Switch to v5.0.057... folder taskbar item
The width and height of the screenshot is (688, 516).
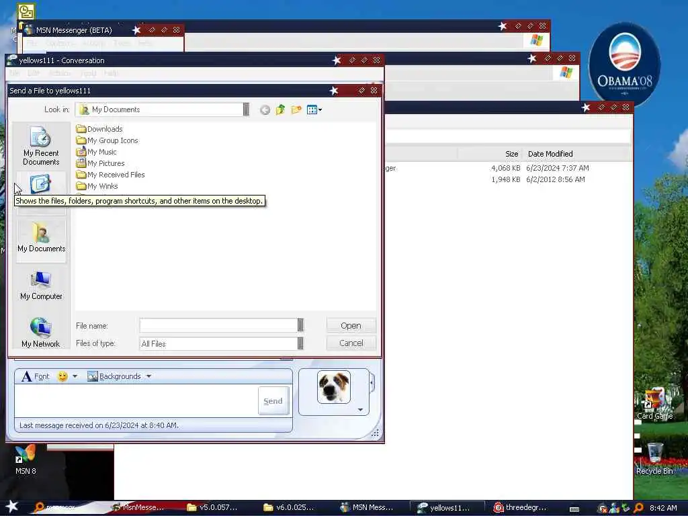click(213, 507)
